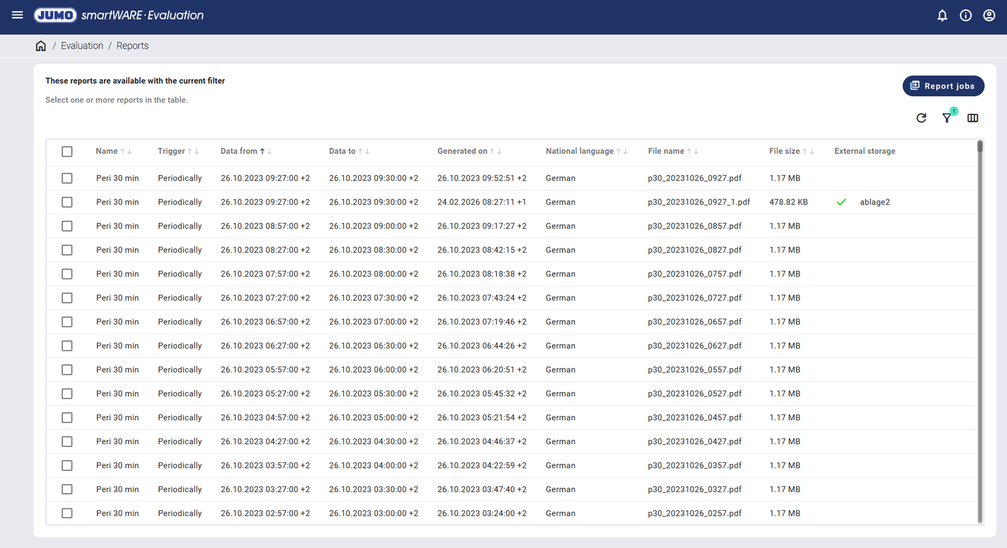
Task: Click the Reports breadcrumb item
Action: tap(132, 46)
